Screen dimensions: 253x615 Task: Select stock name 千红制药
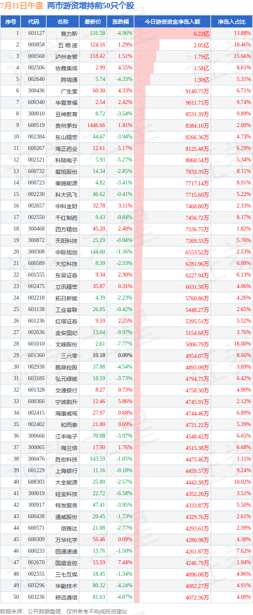click(x=66, y=218)
